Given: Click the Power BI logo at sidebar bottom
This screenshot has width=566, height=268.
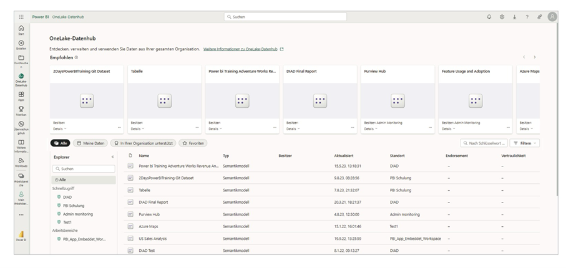Looking at the screenshot, I should 21,236.
